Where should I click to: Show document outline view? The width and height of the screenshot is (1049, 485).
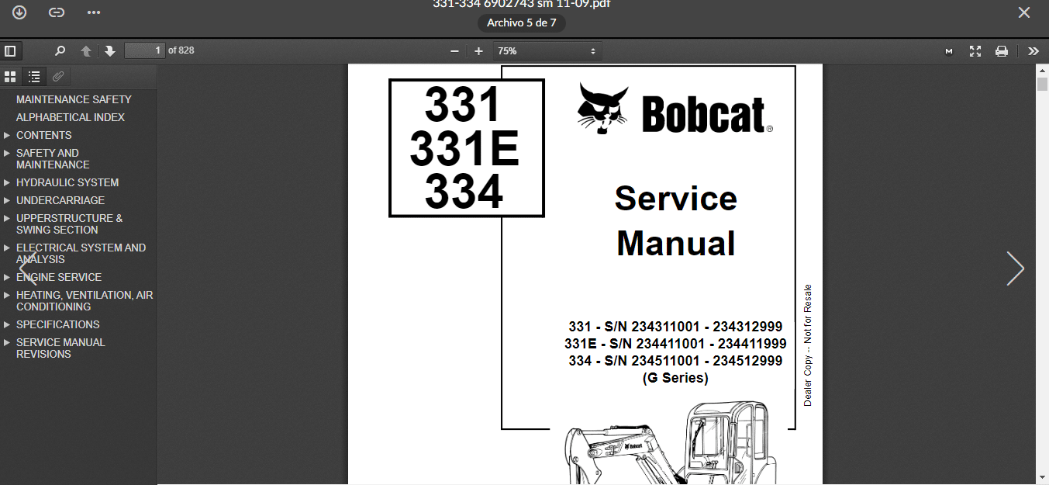point(34,76)
